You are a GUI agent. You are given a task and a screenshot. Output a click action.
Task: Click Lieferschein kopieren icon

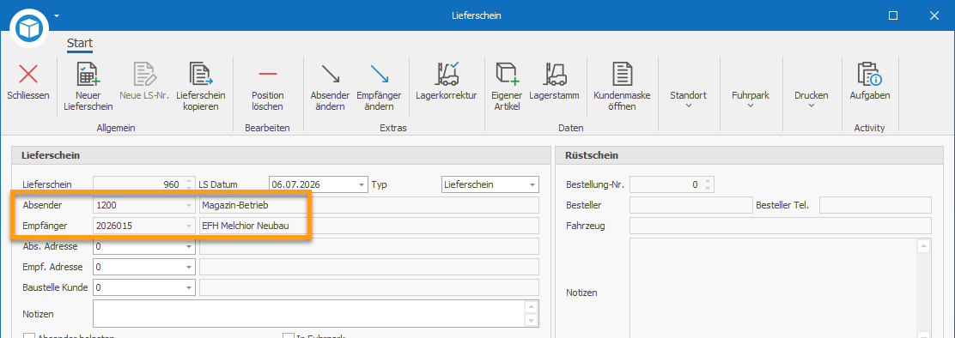pyautogui.click(x=201, y=74)
